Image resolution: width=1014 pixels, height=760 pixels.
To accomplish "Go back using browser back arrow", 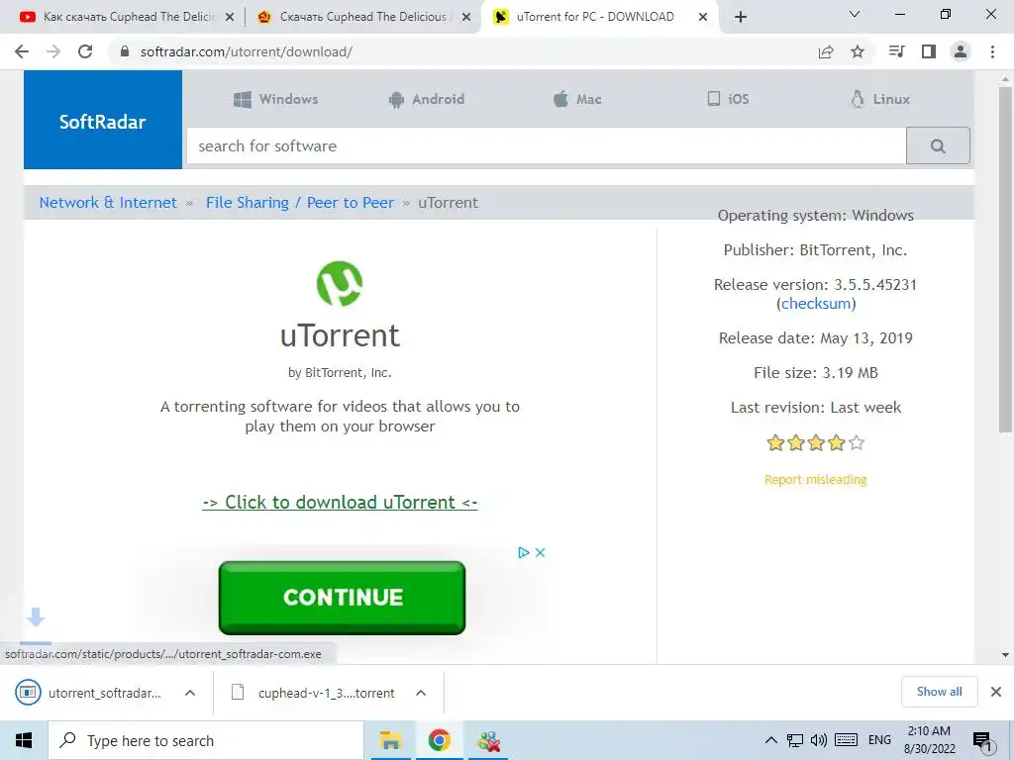I will tap(22, 51).
